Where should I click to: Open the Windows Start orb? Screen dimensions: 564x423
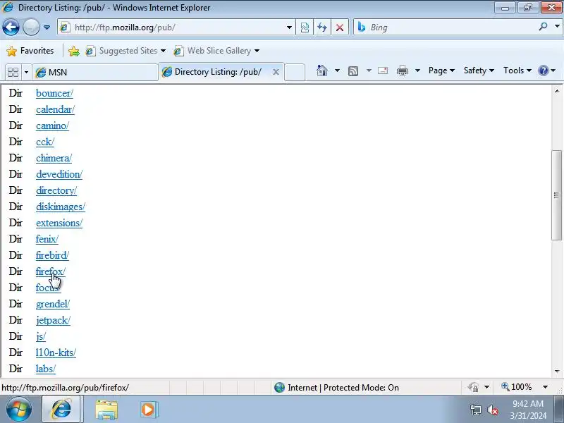point(19,410)
